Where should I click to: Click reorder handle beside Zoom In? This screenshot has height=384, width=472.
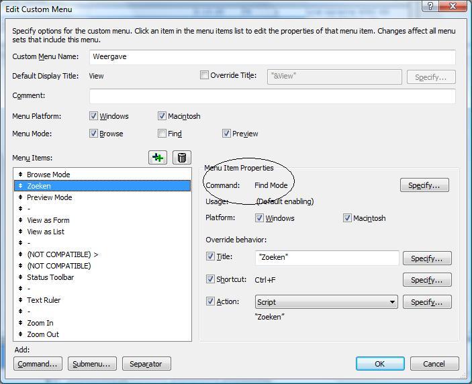click(x=21, y=323)
